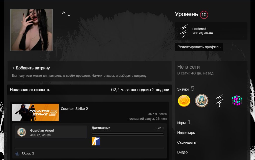Click the Guardian Angel badge icon
Image resolution: width=255 pixels, height=160 pixels.
[22, 132]
